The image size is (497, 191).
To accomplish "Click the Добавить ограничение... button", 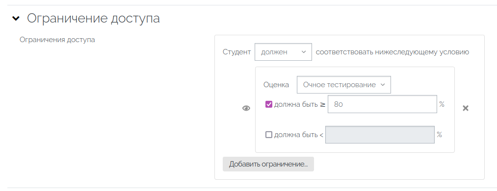I will pyautogui.click(x=268, y=164).
